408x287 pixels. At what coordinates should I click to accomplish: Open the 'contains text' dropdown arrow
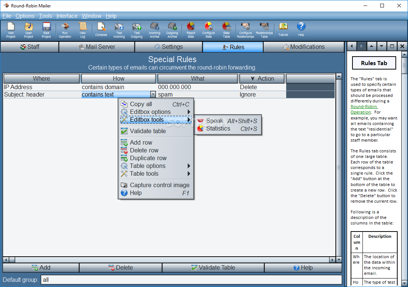tap(153, 94)
